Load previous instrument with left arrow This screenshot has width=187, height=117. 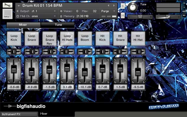click(x=108, y=6)
